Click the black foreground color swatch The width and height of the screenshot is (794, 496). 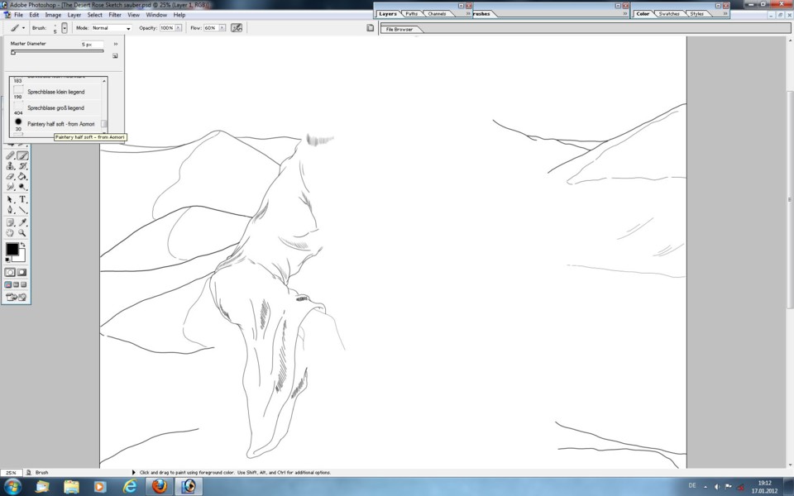[x=12, y=249]
